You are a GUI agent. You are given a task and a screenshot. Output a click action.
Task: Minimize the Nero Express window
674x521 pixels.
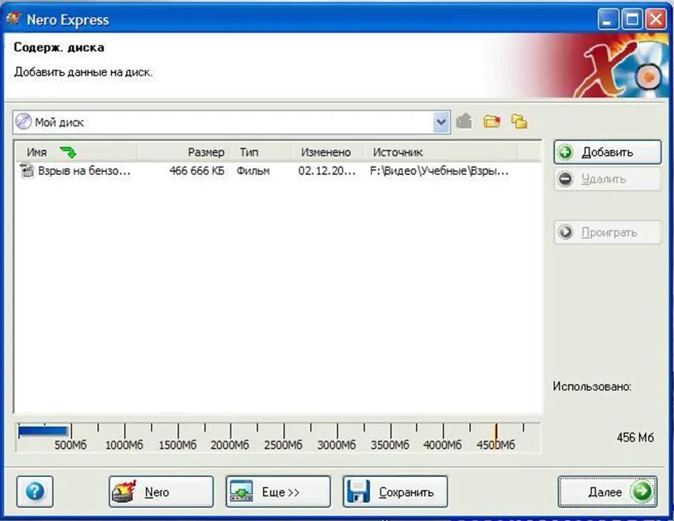(608, 20)
